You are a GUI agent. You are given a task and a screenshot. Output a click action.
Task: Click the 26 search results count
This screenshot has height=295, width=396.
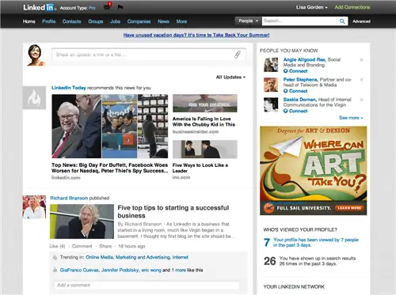(270, 261)
